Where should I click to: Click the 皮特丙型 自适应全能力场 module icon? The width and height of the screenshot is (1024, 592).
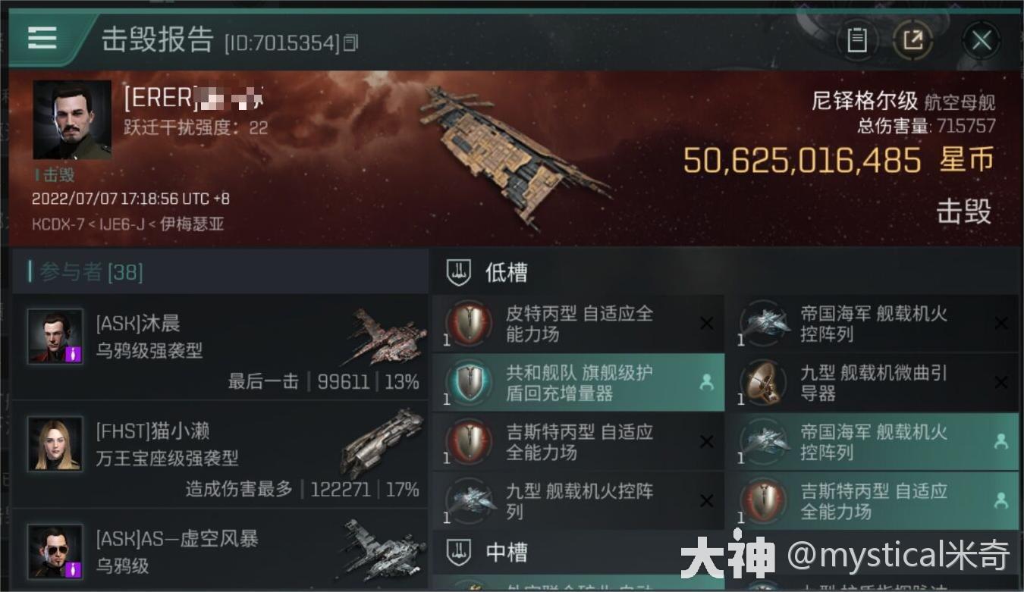tap(469, 324)
